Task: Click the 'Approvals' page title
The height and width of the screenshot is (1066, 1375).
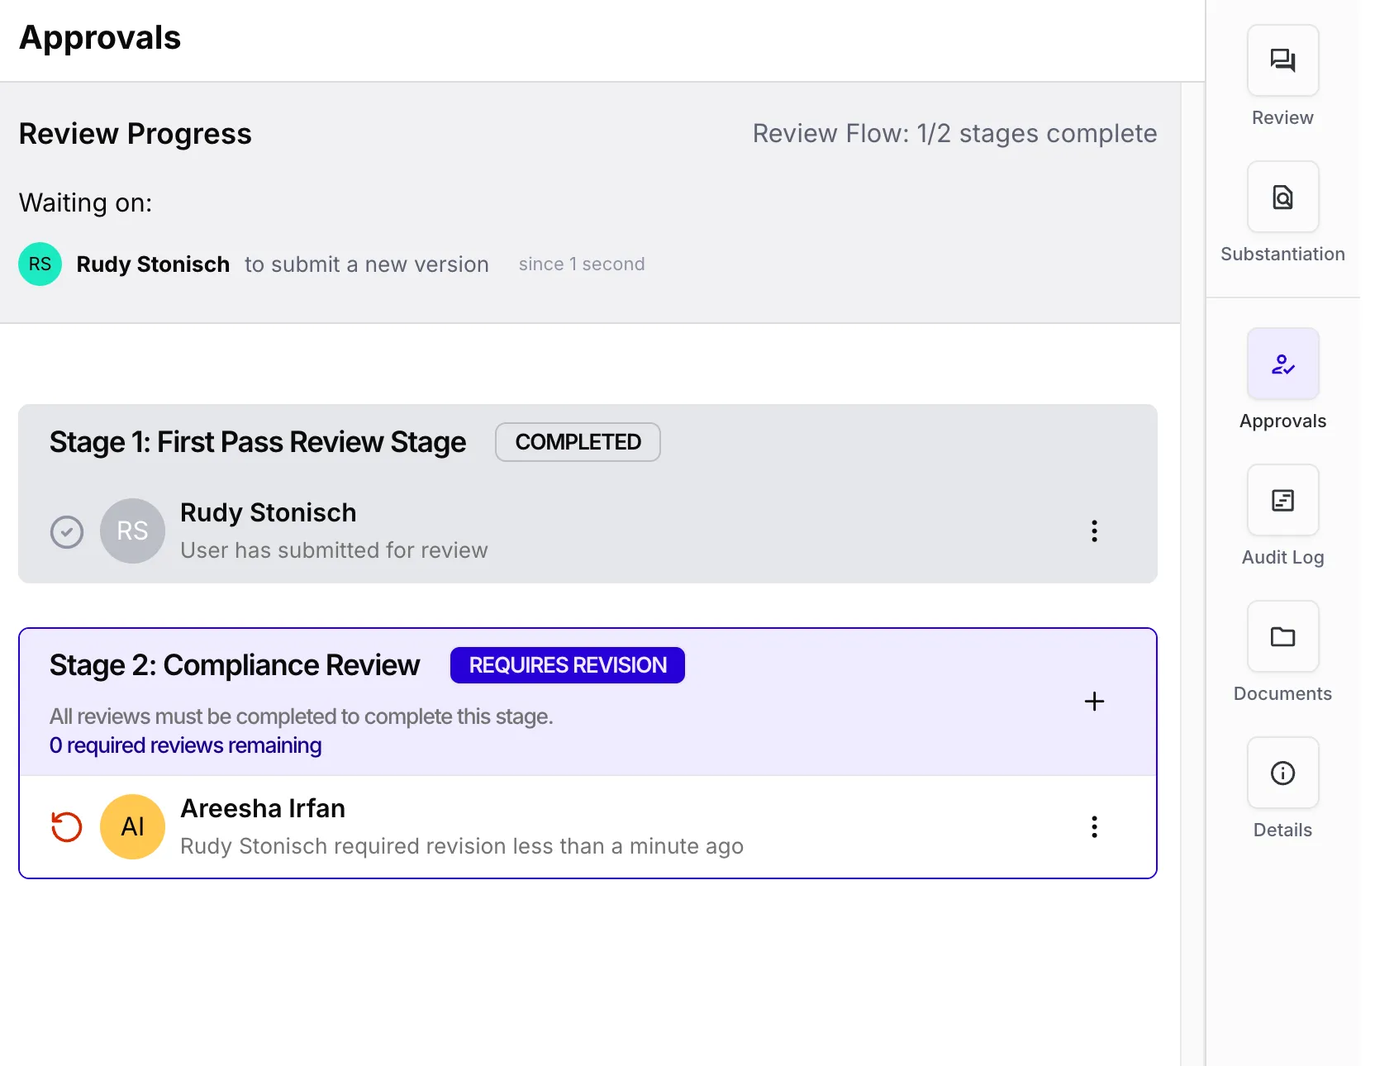Action: [x=100, y=38]
